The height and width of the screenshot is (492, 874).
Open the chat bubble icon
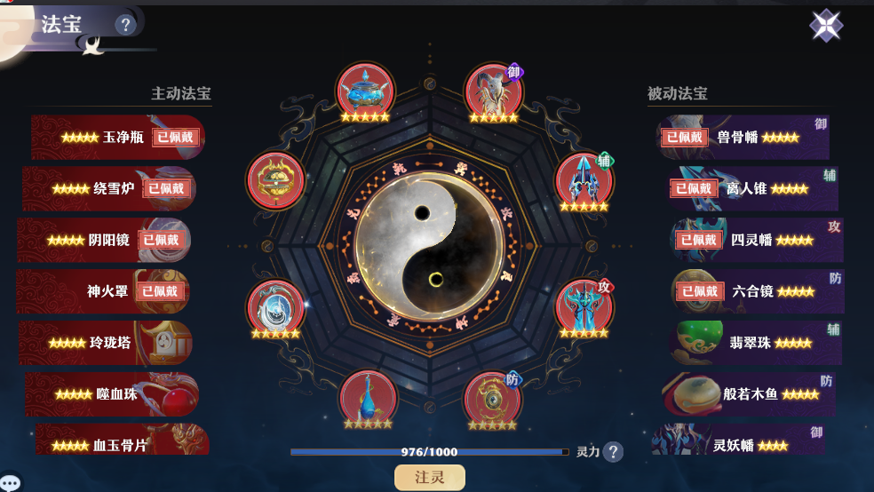[x=10, y=482]
